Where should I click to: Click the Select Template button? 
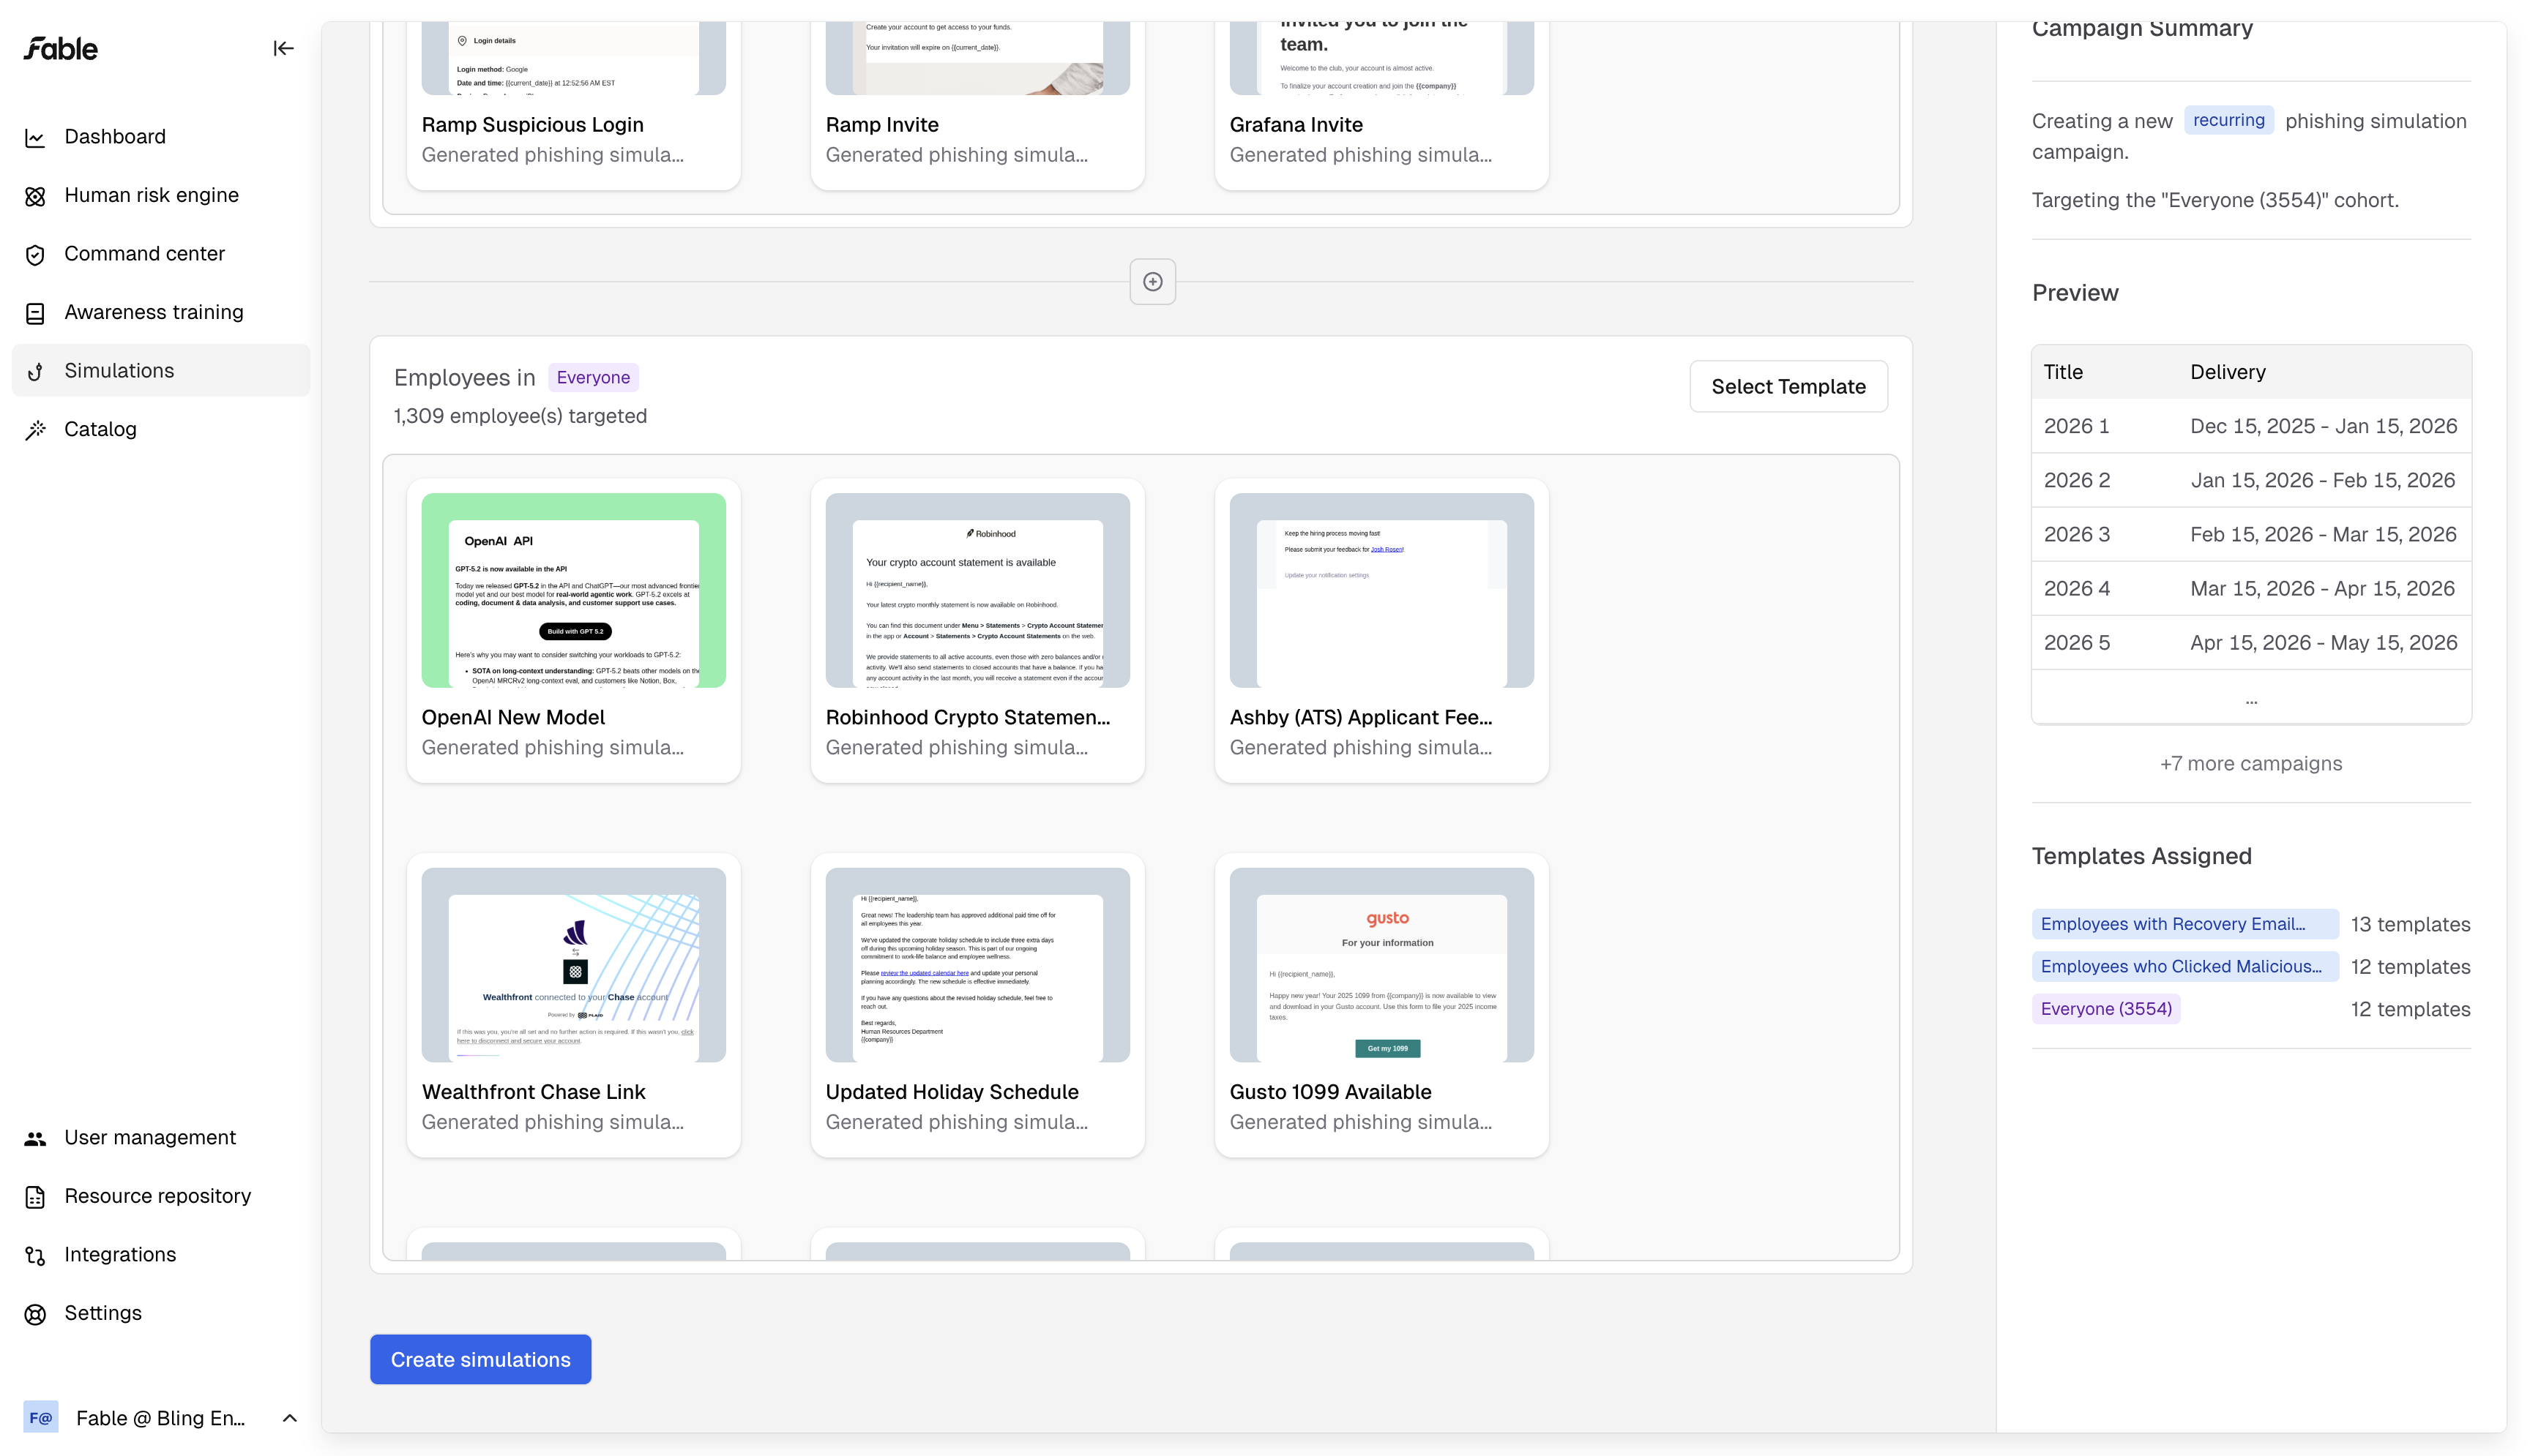tap(1788, 387)
